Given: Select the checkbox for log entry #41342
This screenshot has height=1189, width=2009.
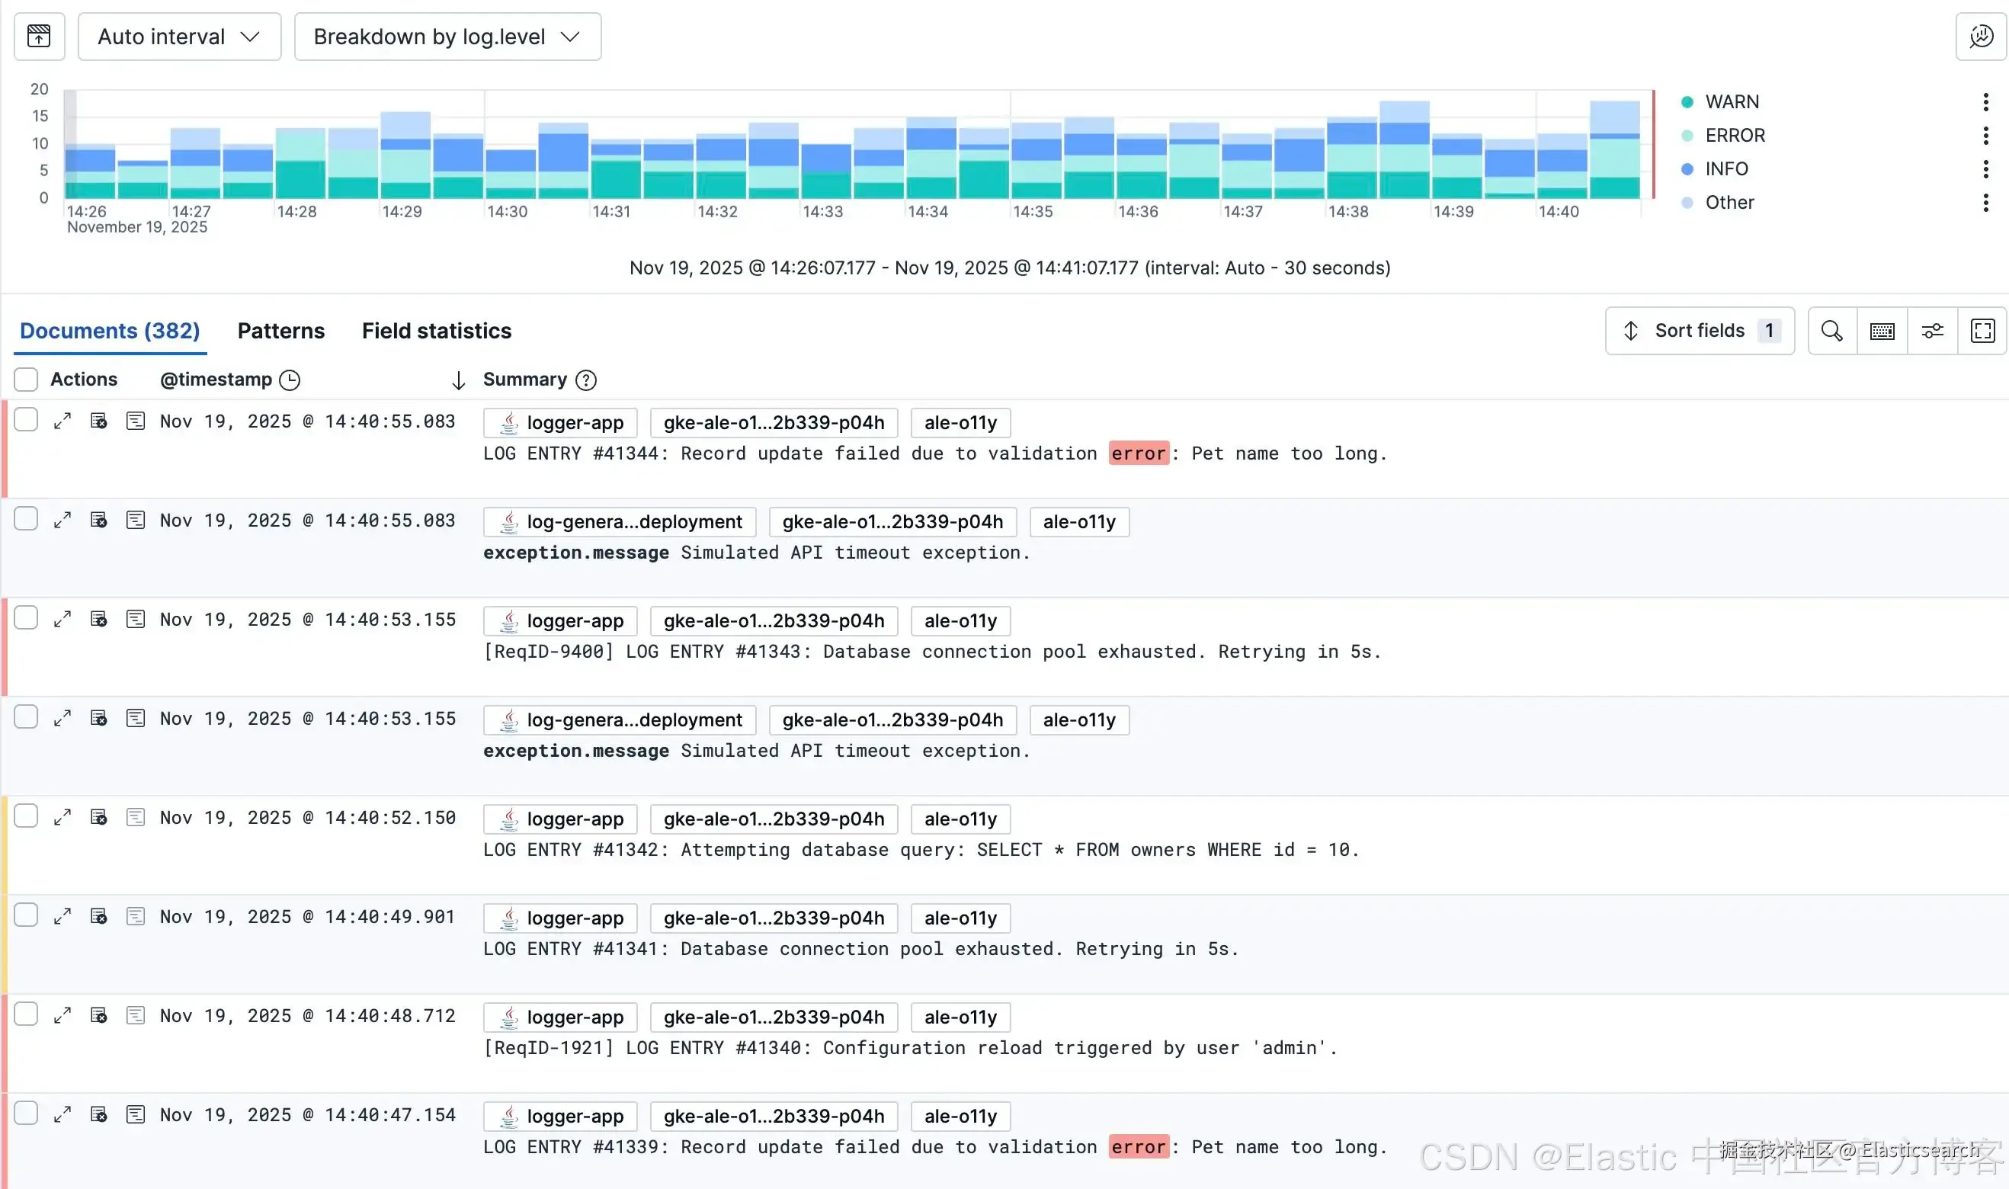Looking at the screenshot, I should (27, 816).
